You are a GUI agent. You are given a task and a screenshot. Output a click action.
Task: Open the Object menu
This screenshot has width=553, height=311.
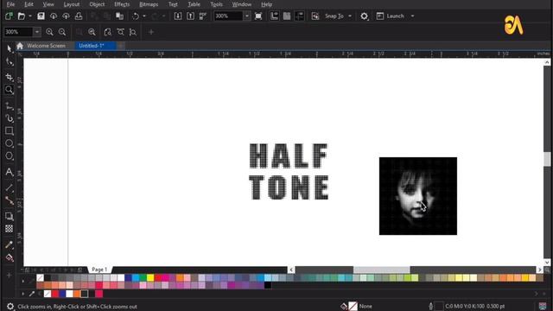tap(97, 4)
